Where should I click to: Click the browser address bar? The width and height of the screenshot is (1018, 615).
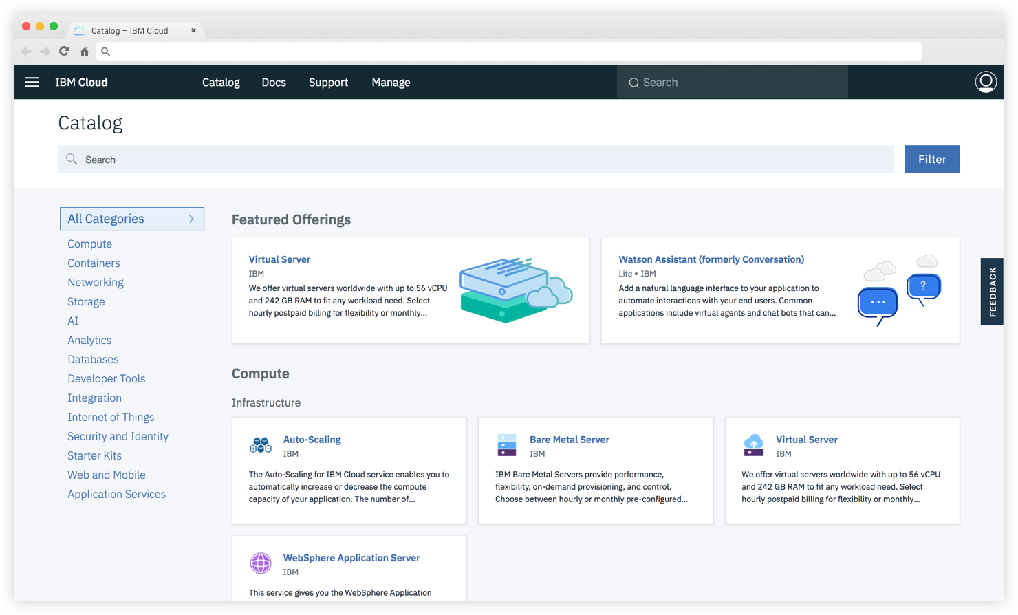[509, 52]
